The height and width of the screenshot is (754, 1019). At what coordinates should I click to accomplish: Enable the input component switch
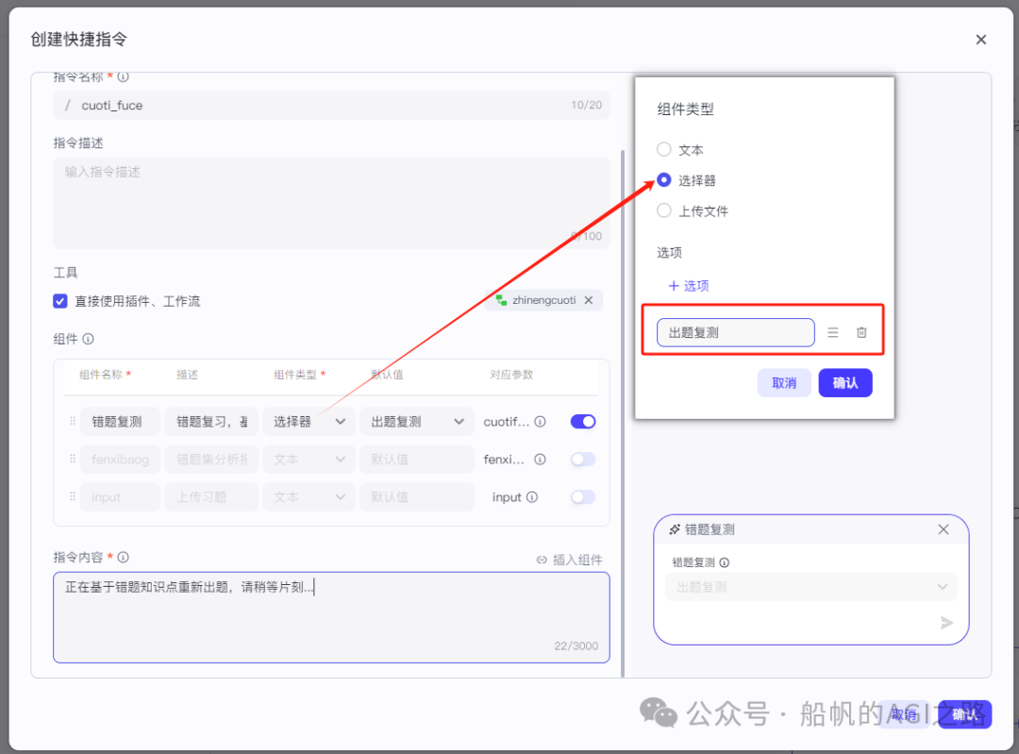[x=583, y=496]
